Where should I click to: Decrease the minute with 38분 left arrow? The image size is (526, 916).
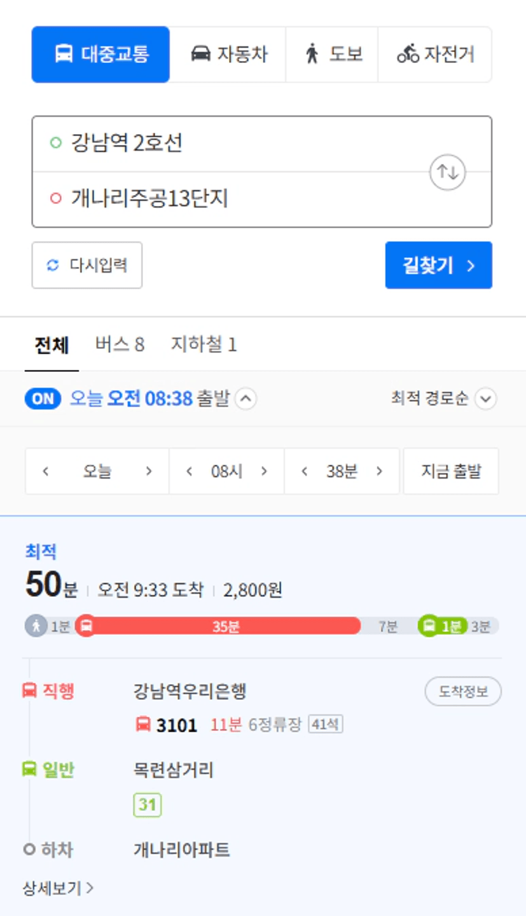pyautogui.click(x=305, y=471)
